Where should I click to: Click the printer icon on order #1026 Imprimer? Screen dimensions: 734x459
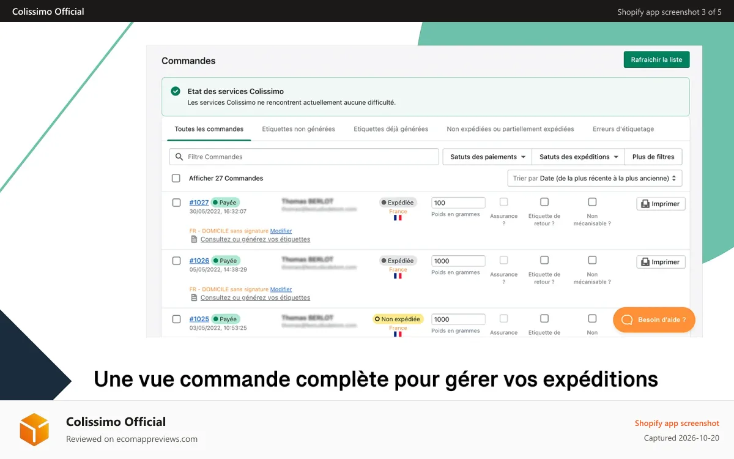[645, 262]
